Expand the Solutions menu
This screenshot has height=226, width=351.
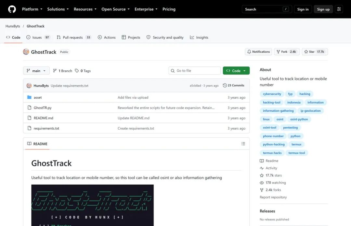(x=58, y=9)
